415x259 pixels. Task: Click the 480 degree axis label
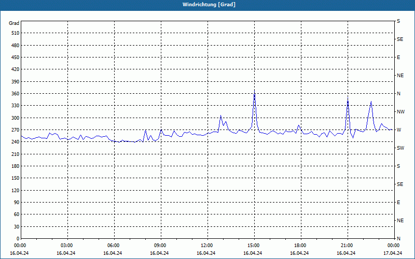[15, 45]
